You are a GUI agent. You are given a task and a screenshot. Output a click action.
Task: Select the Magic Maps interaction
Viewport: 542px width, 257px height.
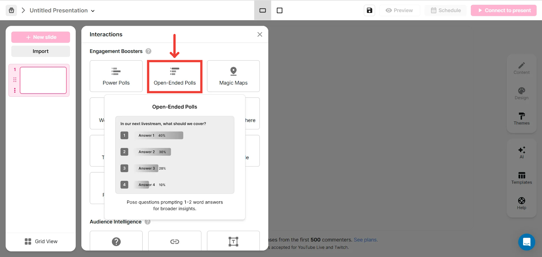(233, 76)
